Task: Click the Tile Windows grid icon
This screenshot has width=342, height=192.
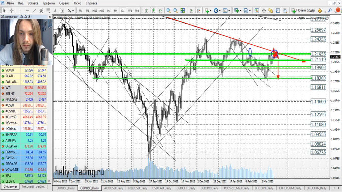Action: pos(183,11)
